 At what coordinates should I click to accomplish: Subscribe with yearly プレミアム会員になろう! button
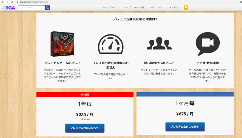tap(85, 128)
